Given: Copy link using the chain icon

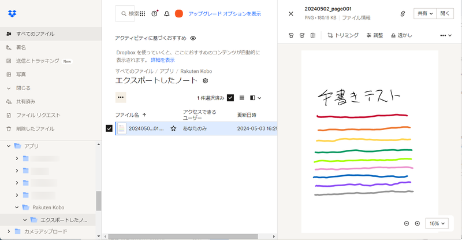Looking at the screenshot, I should 403,13.
